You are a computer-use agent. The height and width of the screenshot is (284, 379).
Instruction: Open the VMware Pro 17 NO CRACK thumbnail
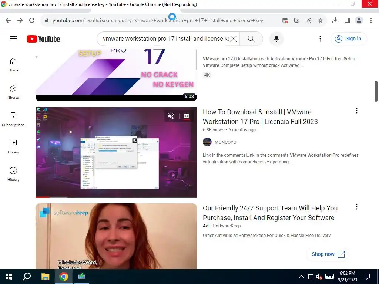pyautogui.click(x=116, y=75)
